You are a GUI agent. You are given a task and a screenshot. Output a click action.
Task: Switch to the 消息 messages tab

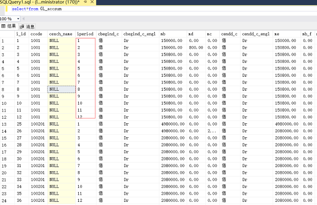28,27
